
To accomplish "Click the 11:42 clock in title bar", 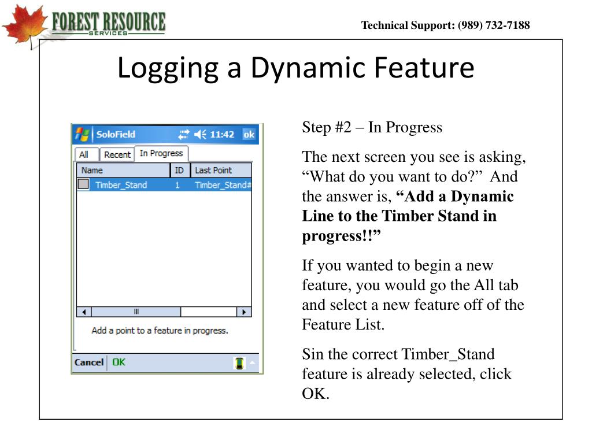I will 222,134.
